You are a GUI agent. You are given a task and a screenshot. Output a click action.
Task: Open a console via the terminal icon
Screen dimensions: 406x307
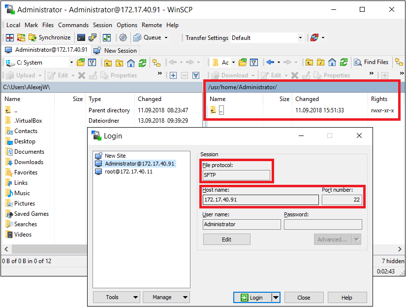80,37
